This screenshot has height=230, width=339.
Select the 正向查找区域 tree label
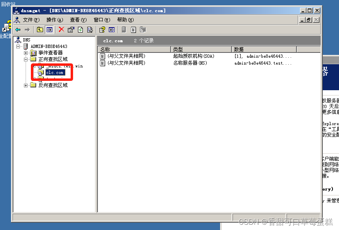(53, 59)
